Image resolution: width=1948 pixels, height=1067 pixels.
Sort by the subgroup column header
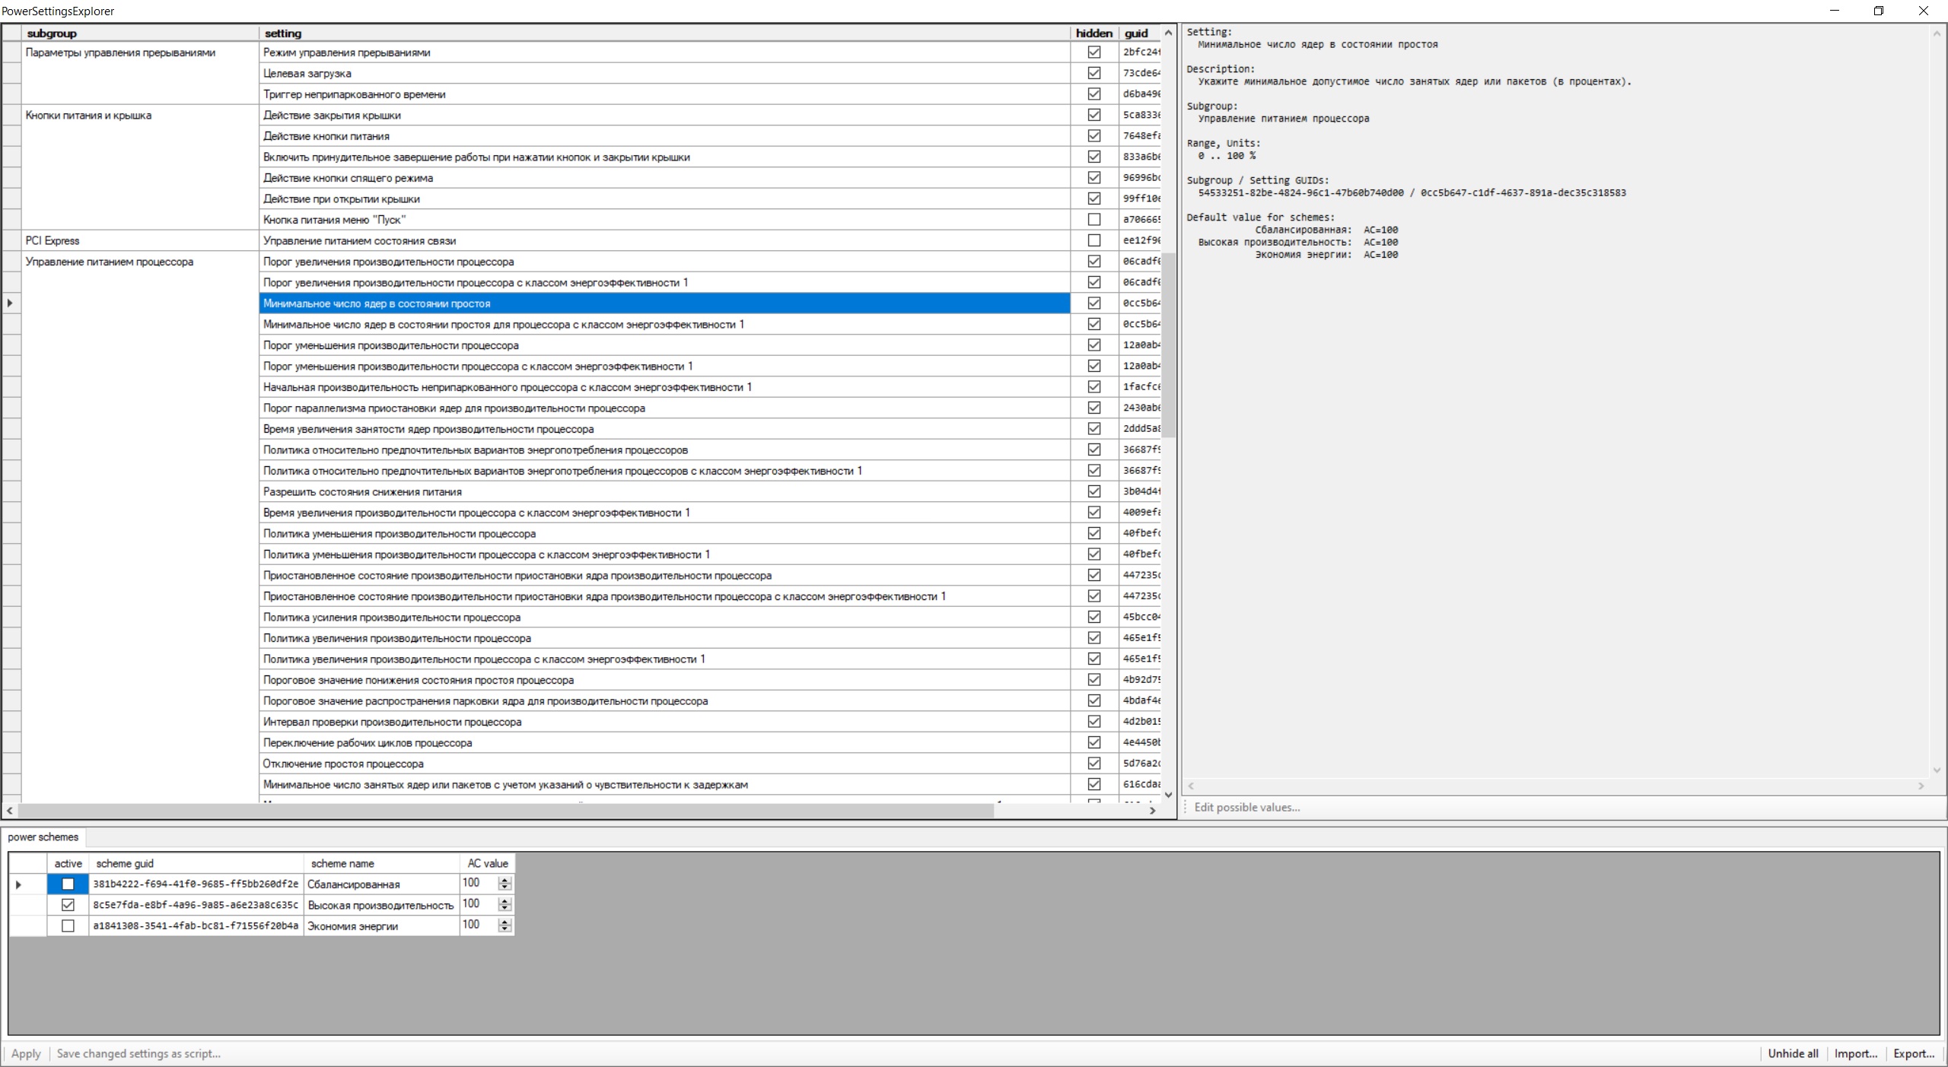pyautogui.click(x=52, y=33)
